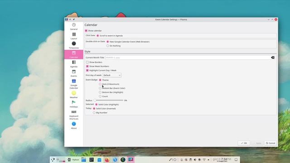Open the application launcher in the panel

coord(53,159)
